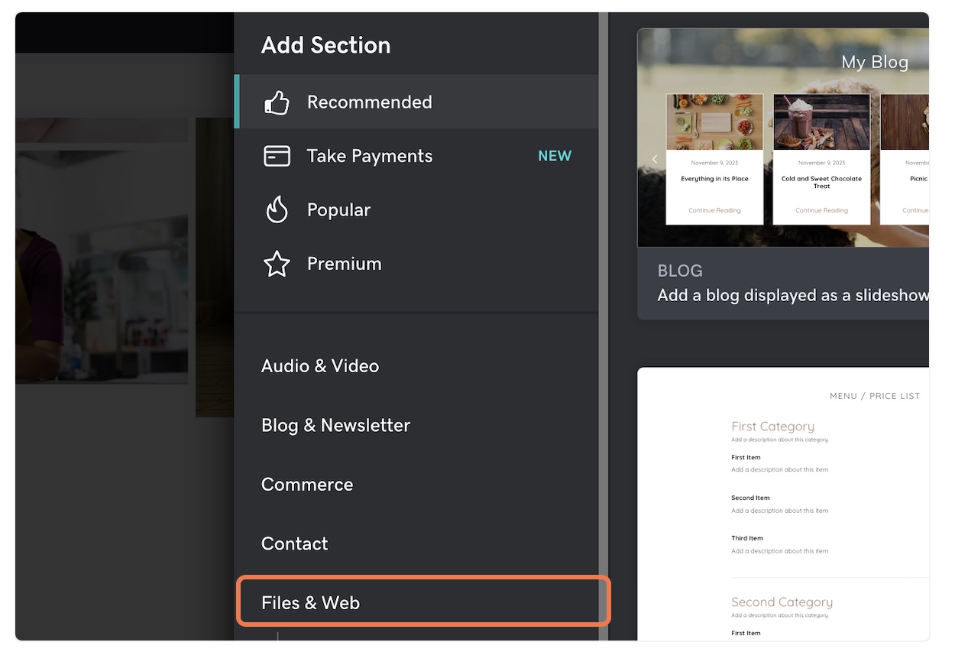Click the Add Section panel scrollbar
Image resolution: width=955 pixels, height=665 pixels.
point(604,306)
